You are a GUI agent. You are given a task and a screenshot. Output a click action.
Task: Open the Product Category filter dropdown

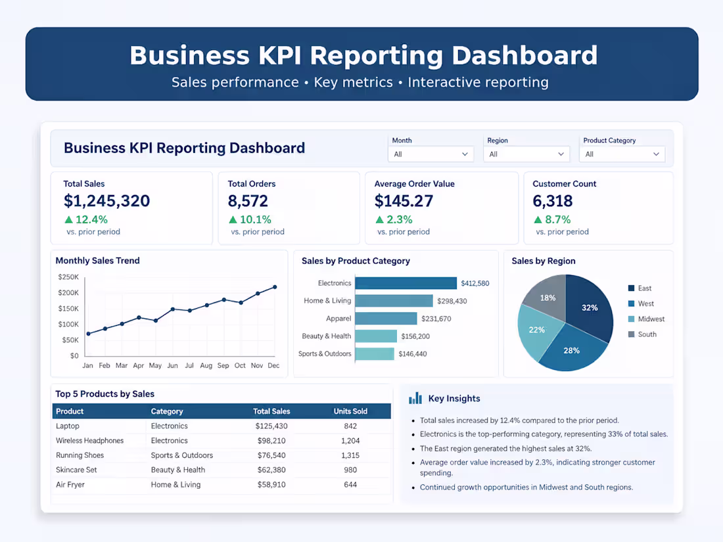[622, 154]
